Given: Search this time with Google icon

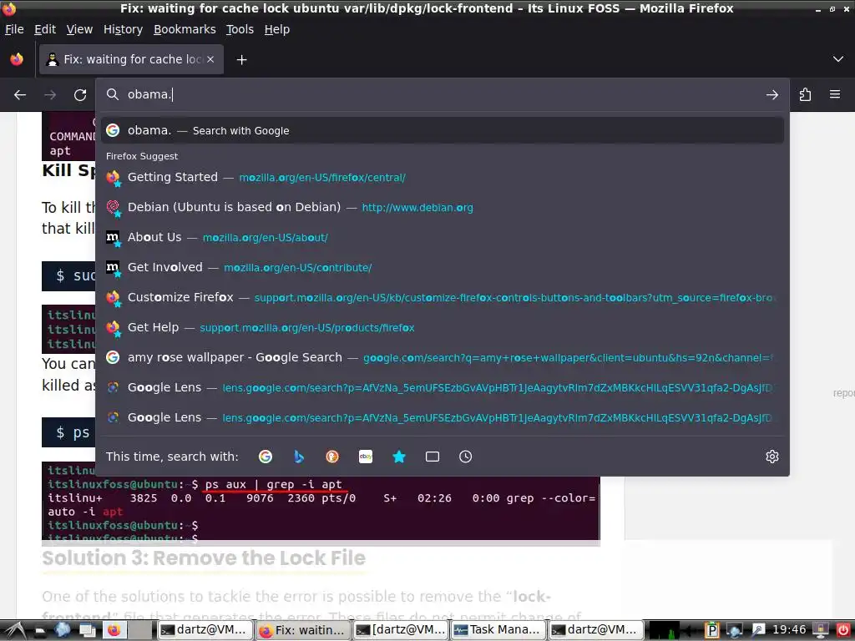Looking at the screenshot, I should [x=266, y=457].
